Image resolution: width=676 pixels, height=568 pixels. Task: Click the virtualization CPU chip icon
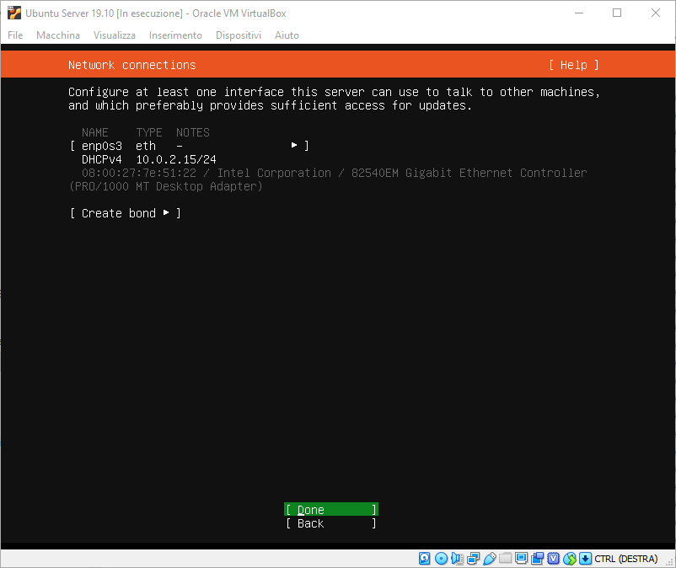[x=553, y=559]
